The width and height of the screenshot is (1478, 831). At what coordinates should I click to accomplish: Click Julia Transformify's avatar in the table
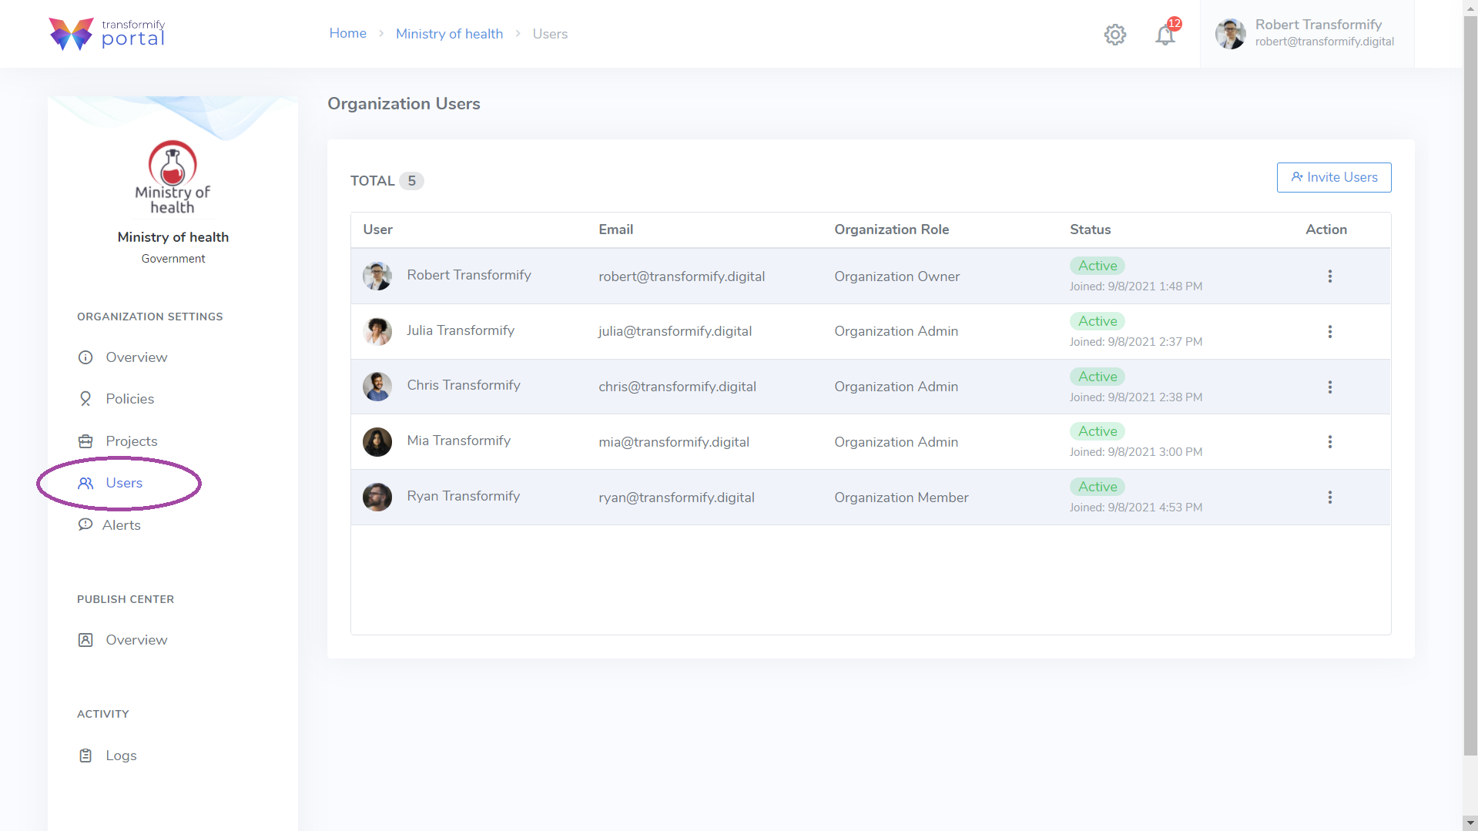click(x=377, y=331)
